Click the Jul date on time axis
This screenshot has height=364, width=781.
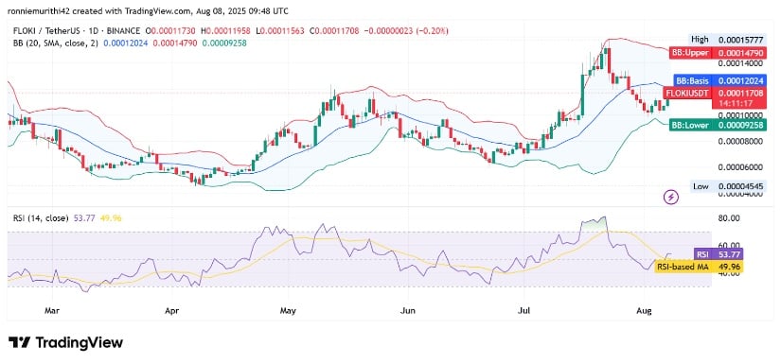(x=524, y=311)
